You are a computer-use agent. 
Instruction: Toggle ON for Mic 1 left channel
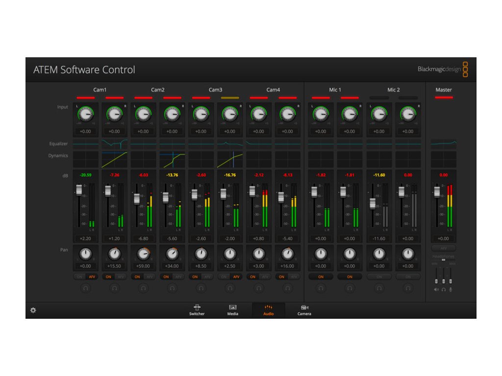[321, 277]
